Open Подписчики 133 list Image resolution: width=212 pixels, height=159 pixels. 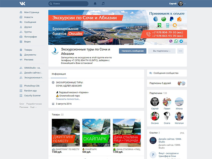tap(158, 93)
